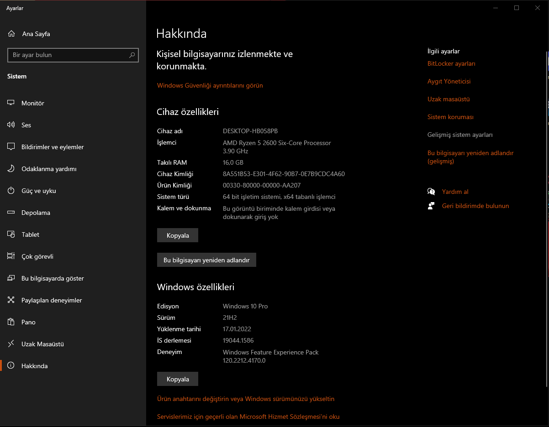Click the Ana Sayfa home icon
This screenshot has height=427, width=549.
tap(11, 34)
